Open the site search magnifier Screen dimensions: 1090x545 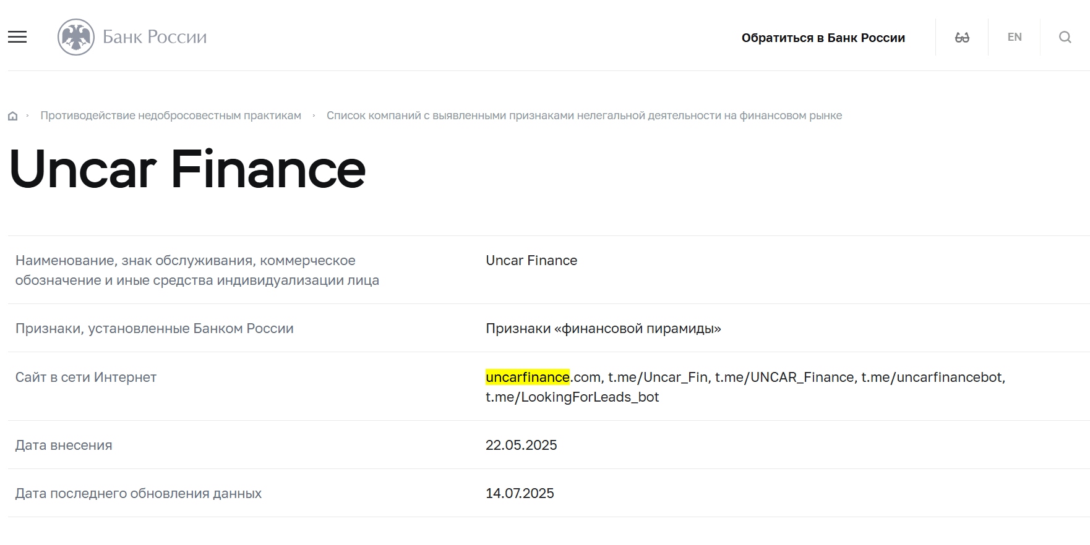point(1065,37)
